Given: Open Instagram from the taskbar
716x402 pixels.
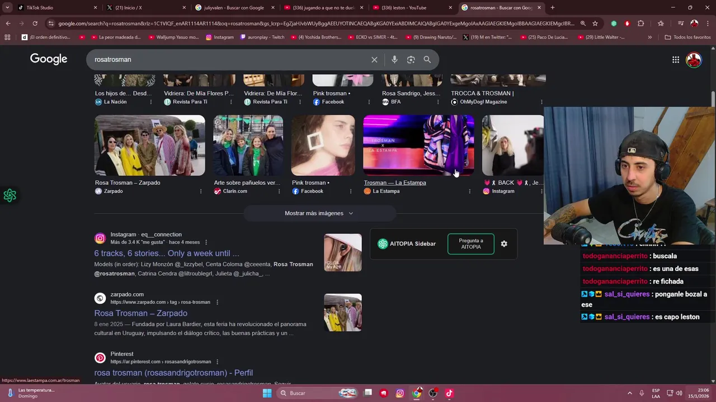Looking at the screenshot, I should click(400, 393).
